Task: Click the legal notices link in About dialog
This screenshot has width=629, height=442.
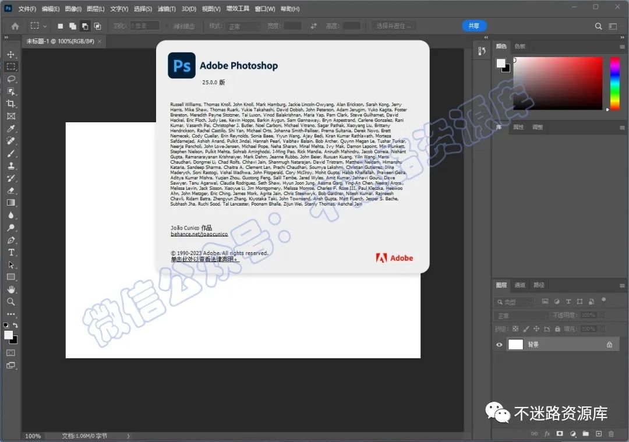Action: tap(204, 260)
